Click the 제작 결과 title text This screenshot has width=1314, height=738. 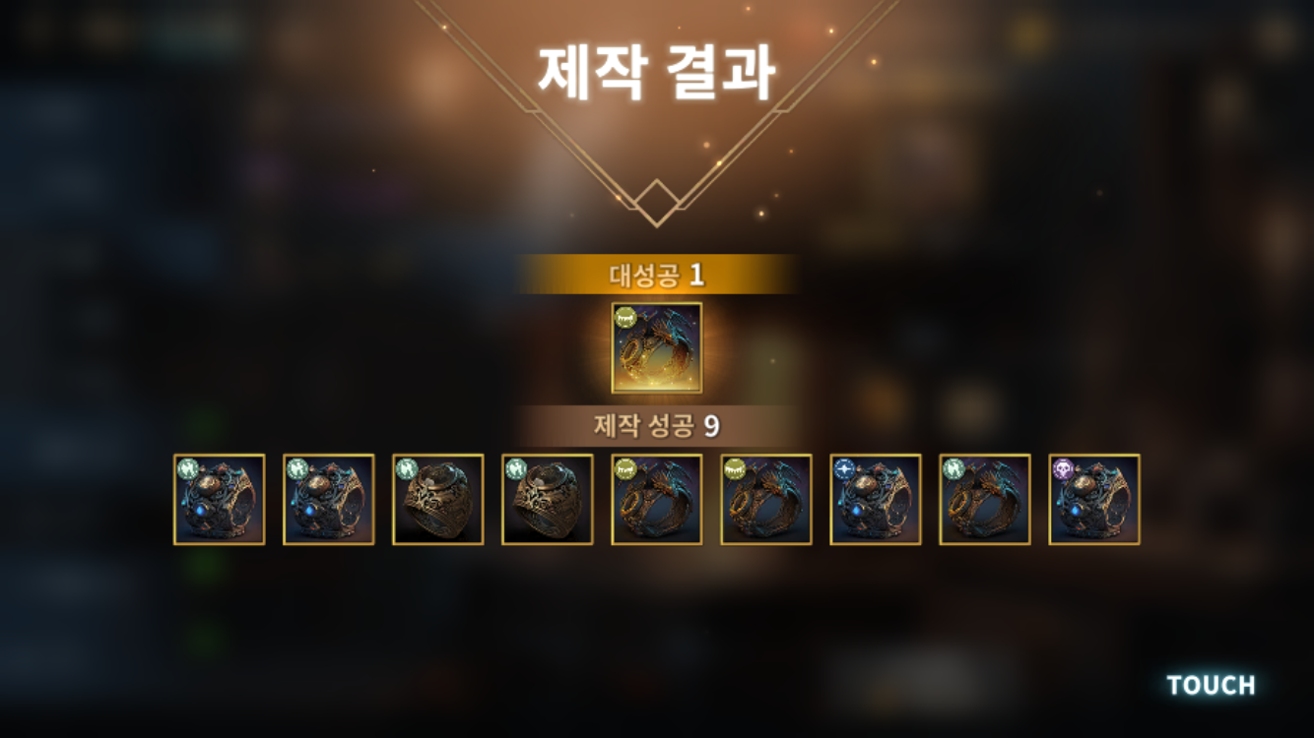[657, 72]
